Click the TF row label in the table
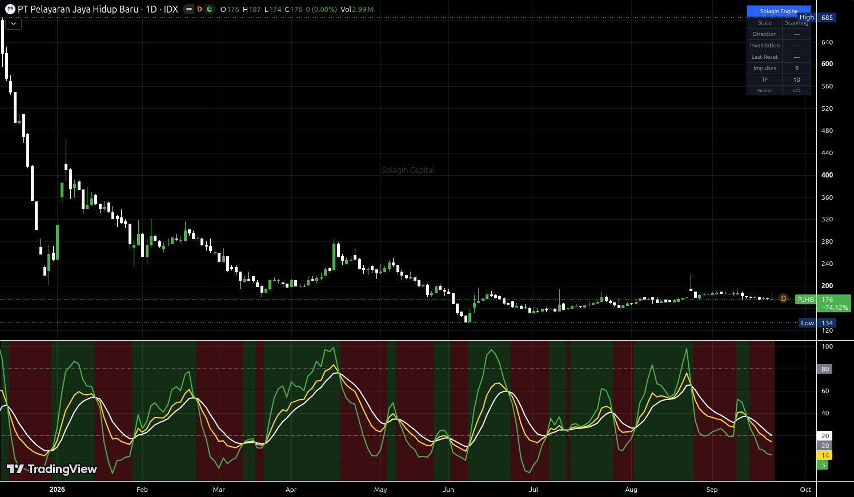The height and width of the screenshot is (497, 854). click(764, 80)
